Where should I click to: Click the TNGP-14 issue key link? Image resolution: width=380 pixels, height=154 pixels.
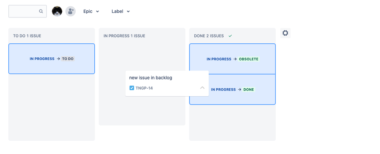(x=144, y=88)
